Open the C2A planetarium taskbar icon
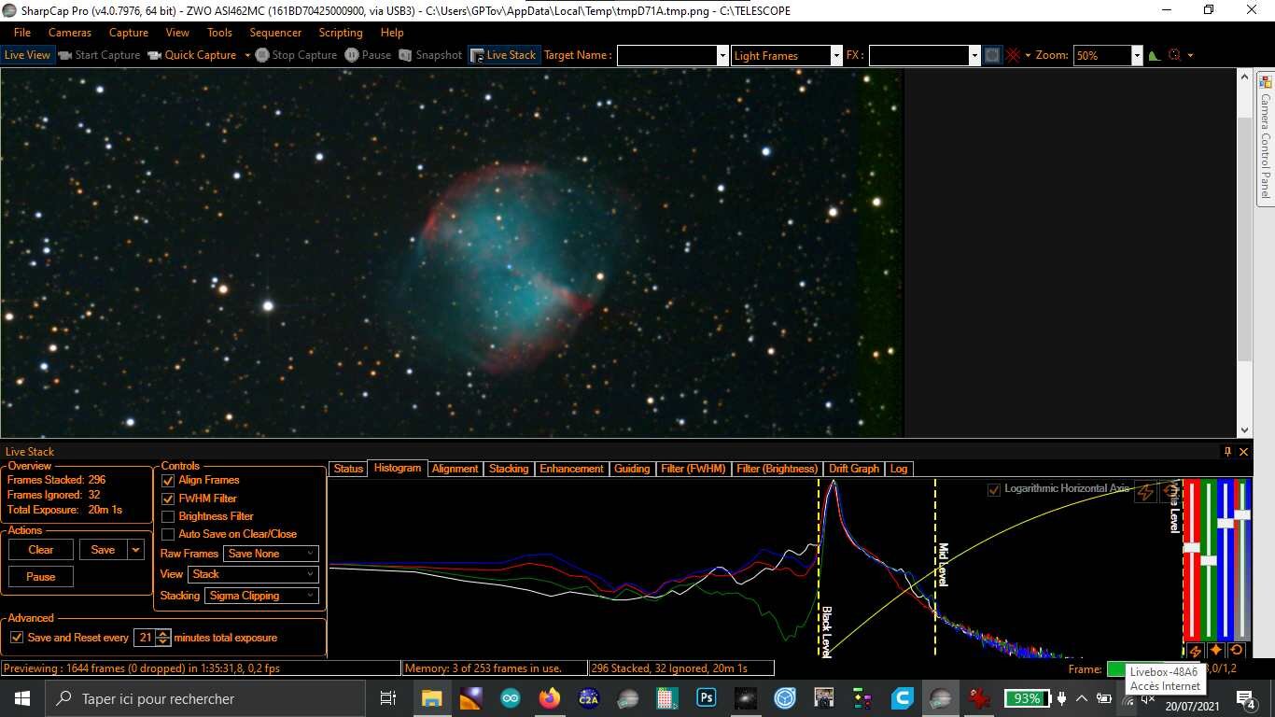This screenshot has width=1275, height=717. (588, 698)
